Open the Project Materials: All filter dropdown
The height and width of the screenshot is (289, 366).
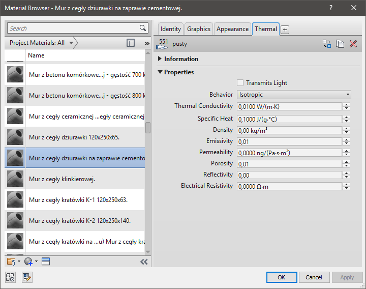coord(41,43)
